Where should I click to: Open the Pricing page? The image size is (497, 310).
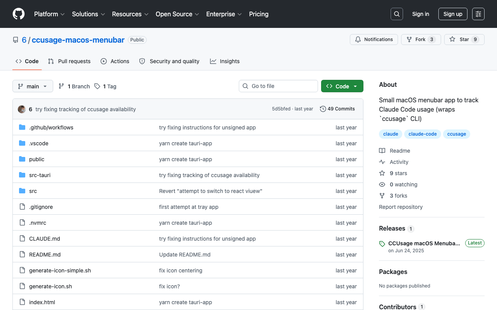[x=259, y=14]
